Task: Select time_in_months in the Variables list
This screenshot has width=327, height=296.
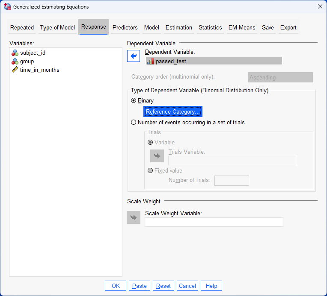Action: (65, 70)
